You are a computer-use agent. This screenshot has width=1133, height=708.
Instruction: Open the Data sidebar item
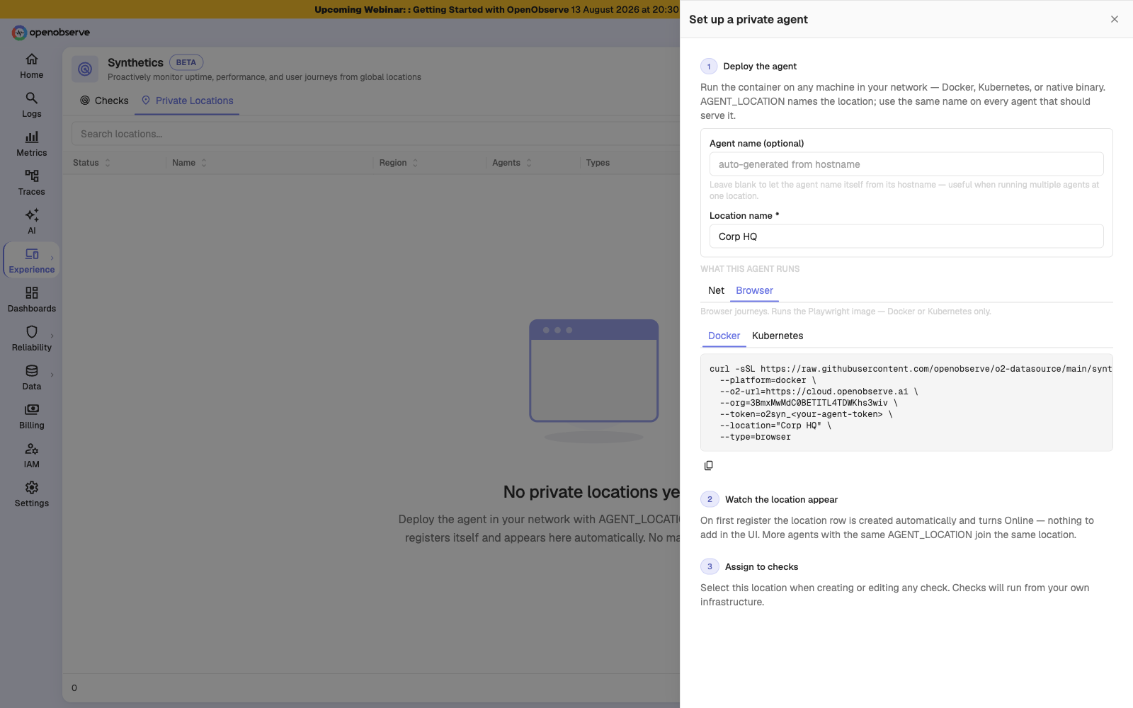[x=31, y=377]
